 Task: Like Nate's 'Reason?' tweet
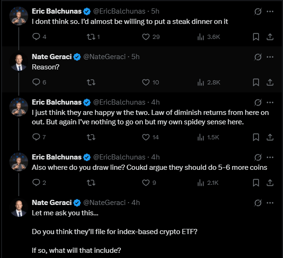point(145,82)
